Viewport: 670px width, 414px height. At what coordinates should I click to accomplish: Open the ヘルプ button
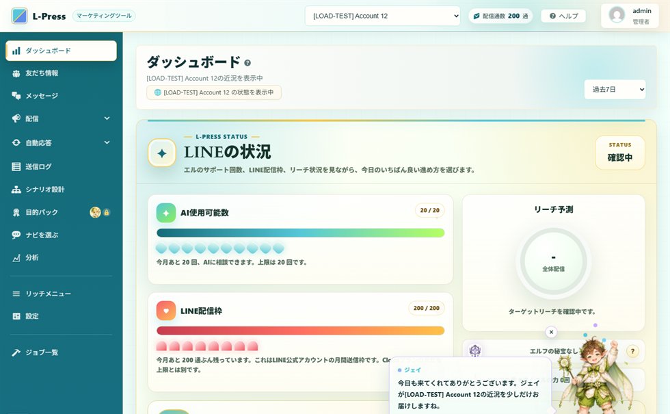(563, 16)
